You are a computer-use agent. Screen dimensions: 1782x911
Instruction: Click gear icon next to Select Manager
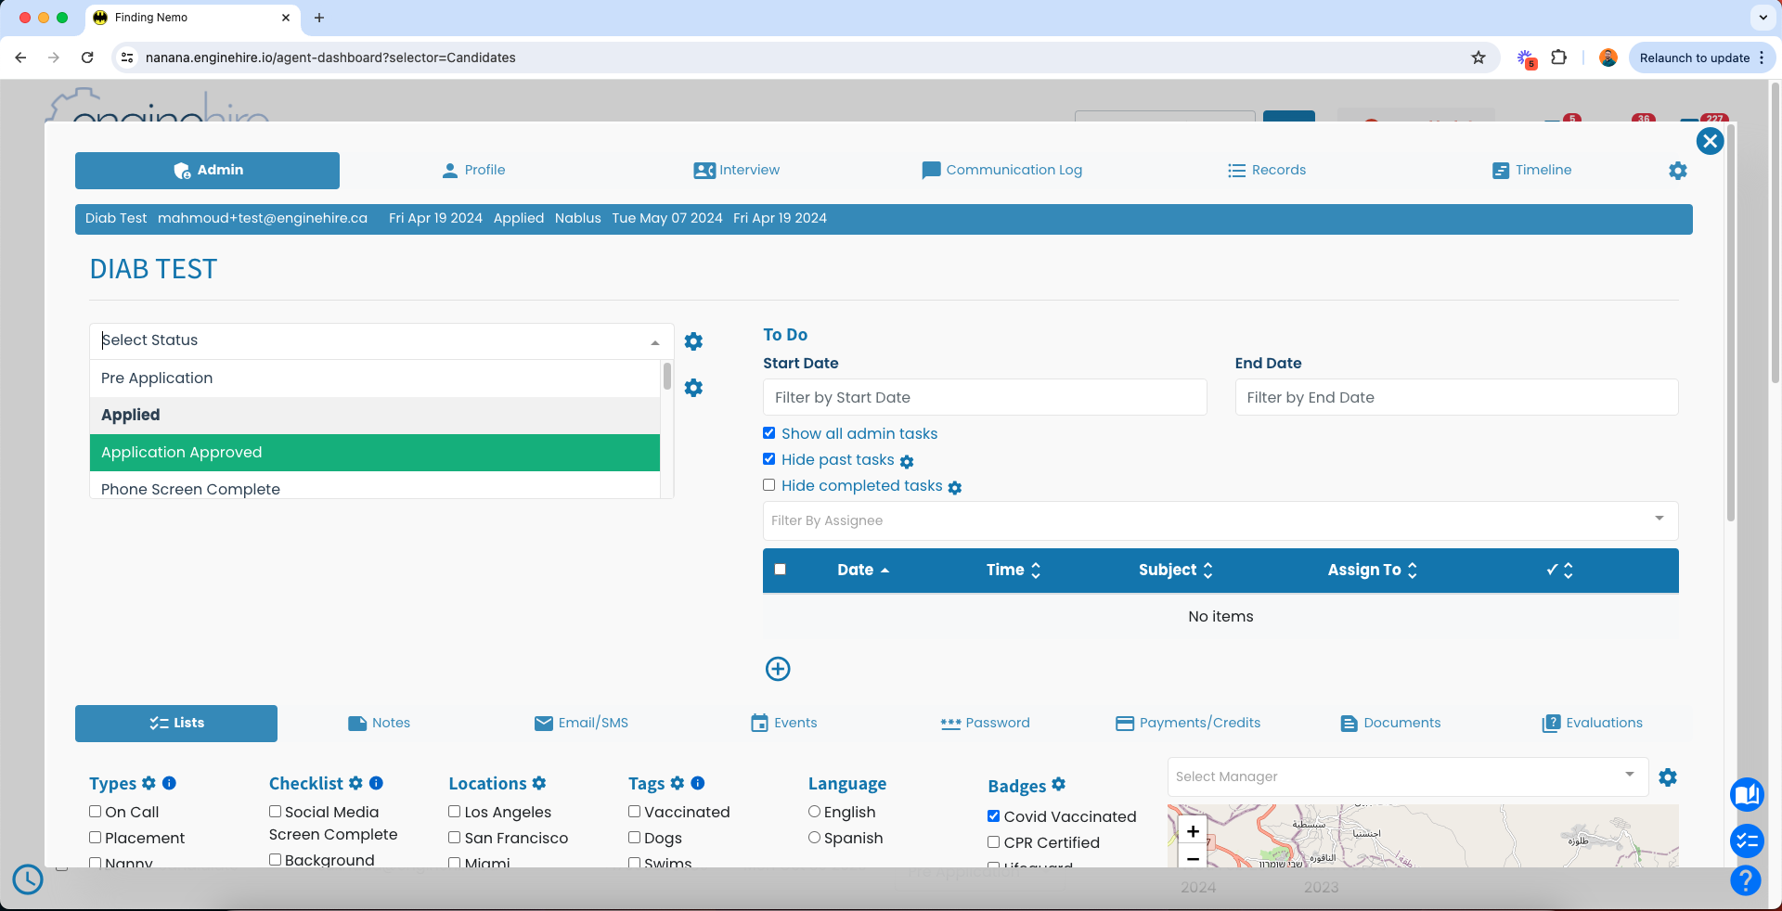click(x=1668, y=777)
